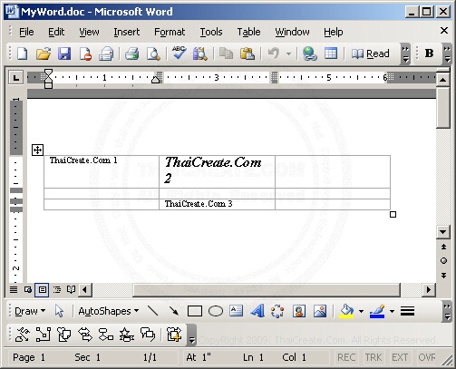456x369 pixels.
Task: Insert WordArt
Action: click(x=257, y=311)
